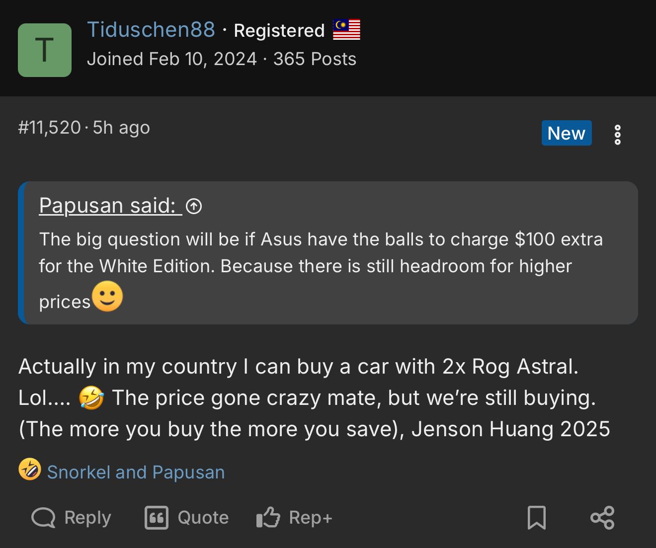Viewport: 656px width, 548px height.
Task: Click the post number #11,520
Action: 49,128
